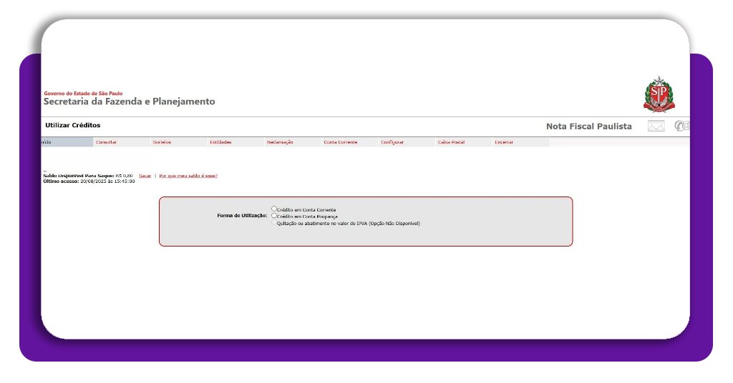Open the Sorteios menu
The width and height of the screenshot is (733, 383).
[x=162, y=142]
